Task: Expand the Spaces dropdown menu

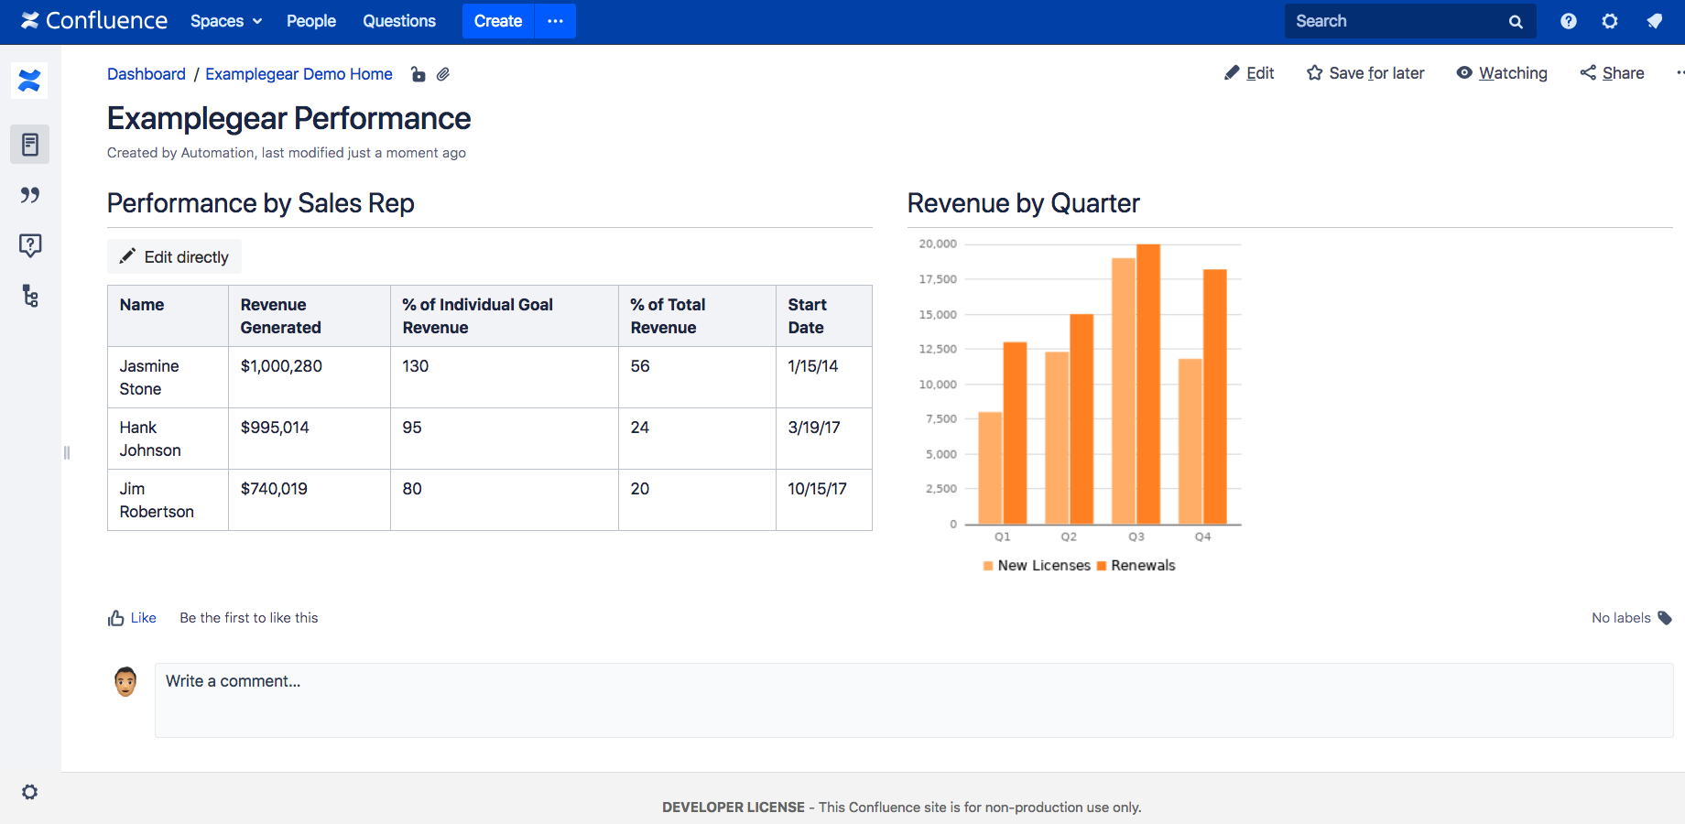Action: (226, 21)
